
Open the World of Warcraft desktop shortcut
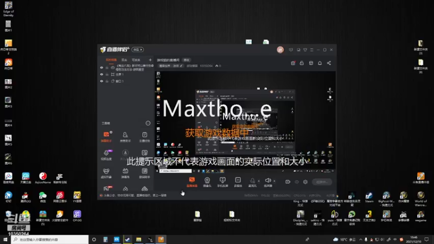[x=421, y=199]
